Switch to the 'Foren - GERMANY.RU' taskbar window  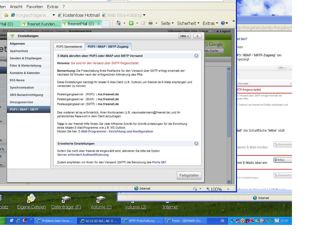click(x=186, y=221)
